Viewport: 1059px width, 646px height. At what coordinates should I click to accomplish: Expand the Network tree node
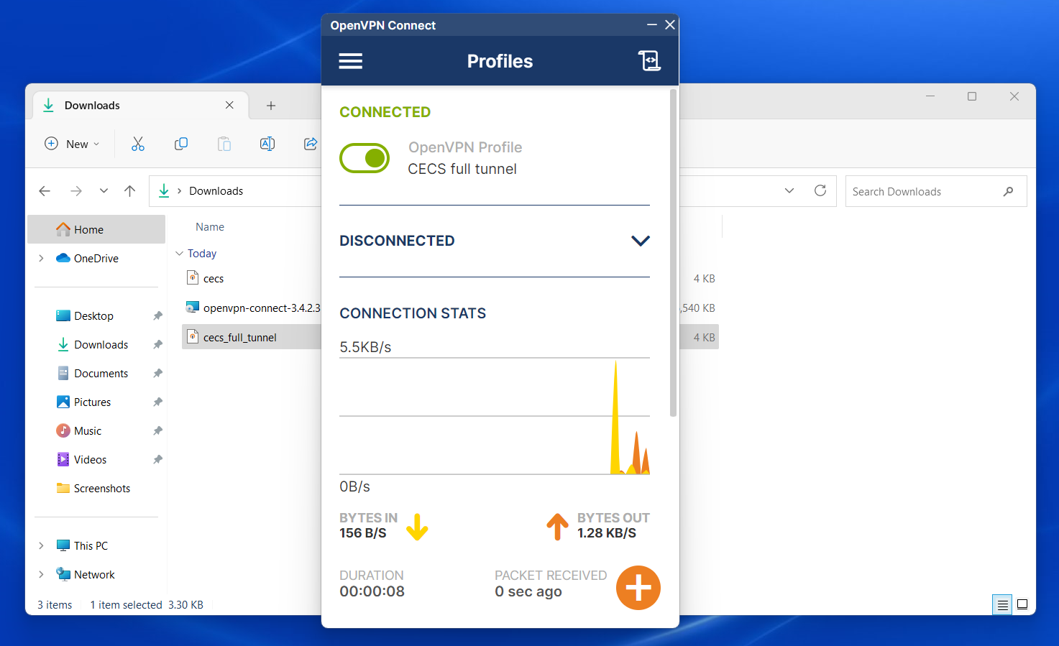click(x=41, y=575)
